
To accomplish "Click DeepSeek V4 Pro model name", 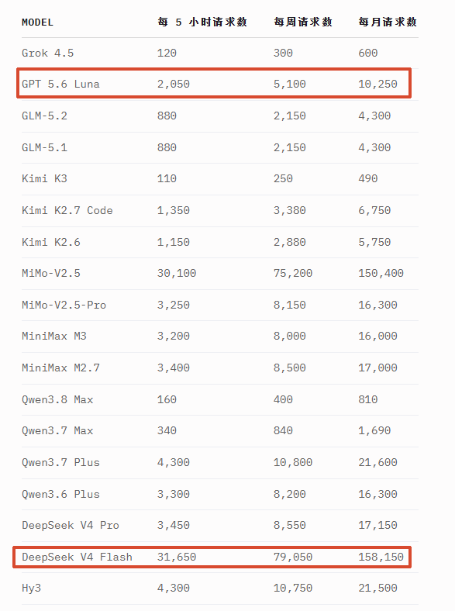I will [71, 525].
